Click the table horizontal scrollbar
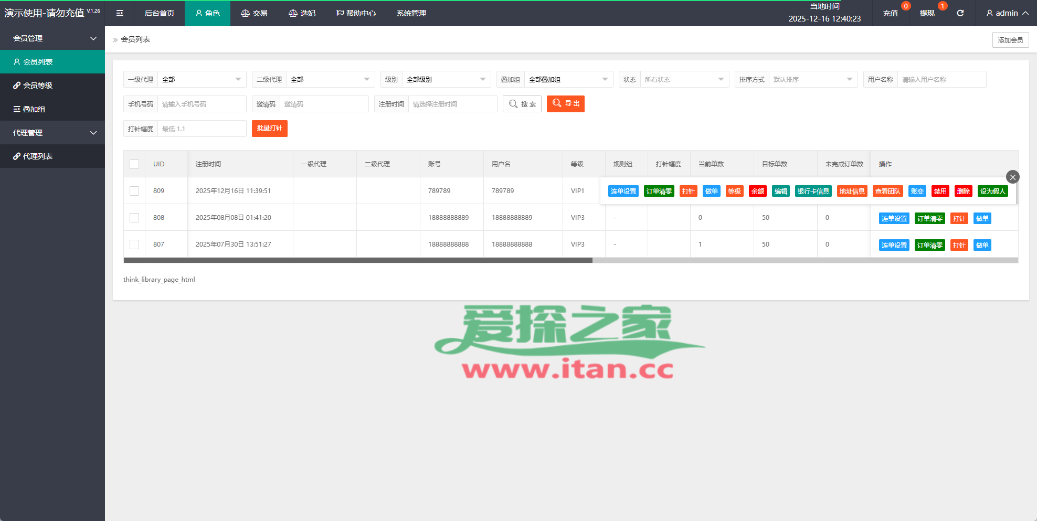 coord(358,260)
